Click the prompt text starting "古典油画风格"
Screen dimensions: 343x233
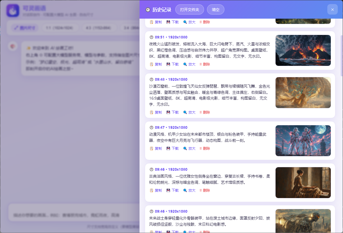tap(210, 179)
